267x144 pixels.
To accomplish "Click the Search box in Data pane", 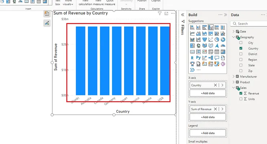I will (249, 24).
